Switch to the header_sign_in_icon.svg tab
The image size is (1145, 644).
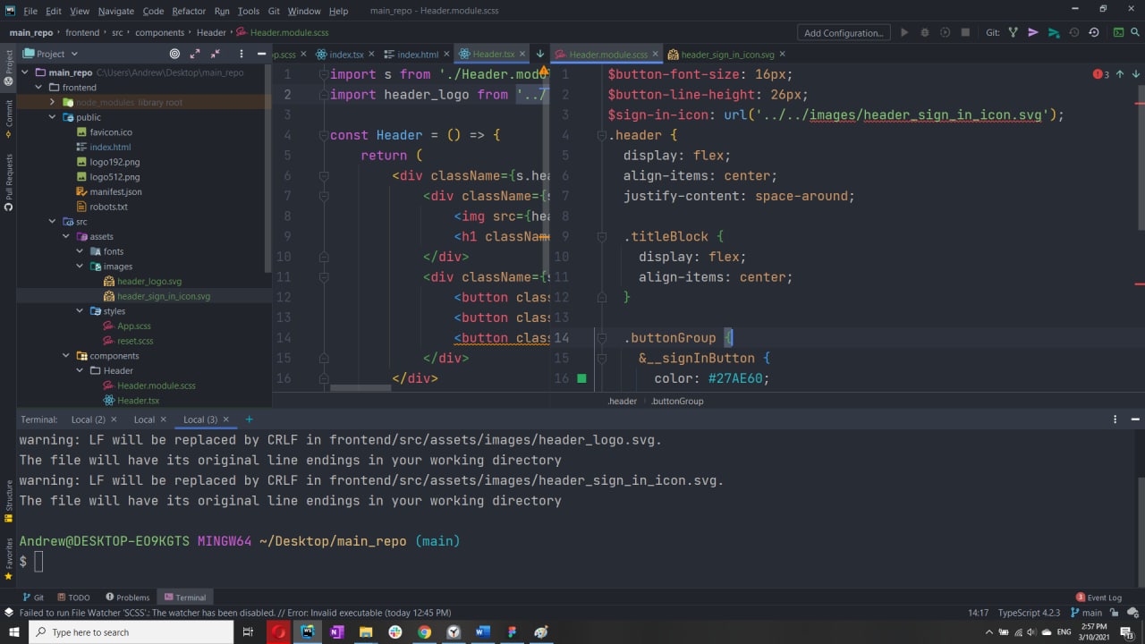click(727, 55)
